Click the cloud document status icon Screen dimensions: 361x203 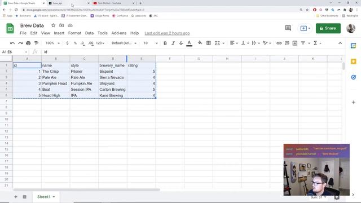(70, 25)
